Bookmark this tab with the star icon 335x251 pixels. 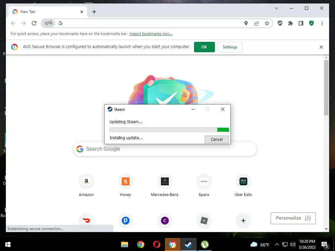click(267, 23)
